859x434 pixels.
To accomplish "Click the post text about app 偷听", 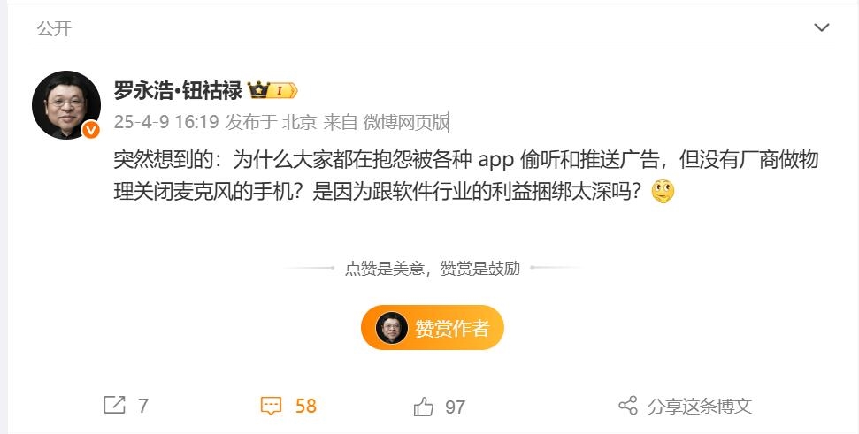I will pyautogui.click(x=465, y=176).
